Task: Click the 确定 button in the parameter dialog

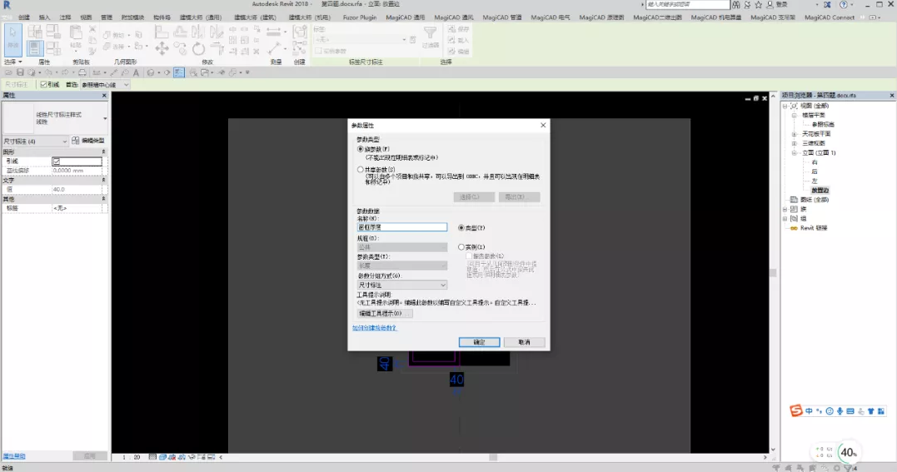Action: pyautogui.click(x=480, y=342)
